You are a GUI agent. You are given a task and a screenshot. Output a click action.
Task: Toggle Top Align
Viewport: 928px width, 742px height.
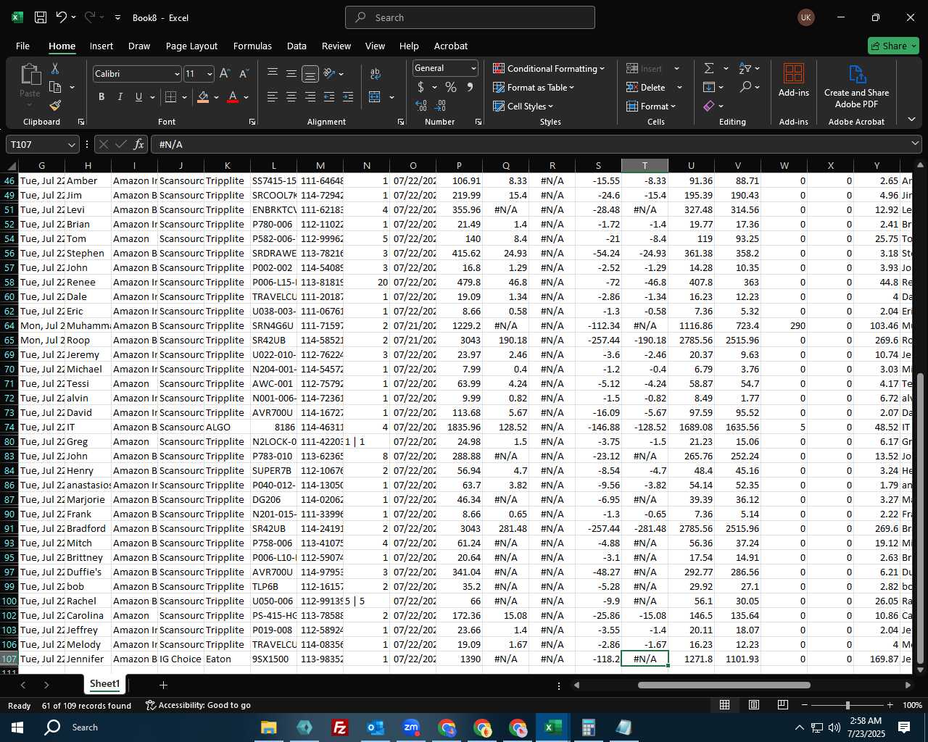(x=273, y=73)
